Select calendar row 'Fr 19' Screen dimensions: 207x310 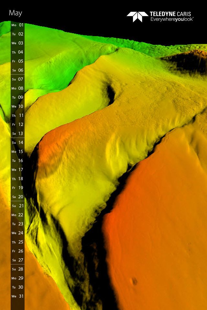coord(18,188)
